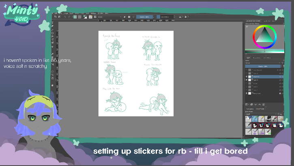Screen dimensions: 294x166
Task: Hide the group layer below selected layer
Action: [x=247, y=80]
